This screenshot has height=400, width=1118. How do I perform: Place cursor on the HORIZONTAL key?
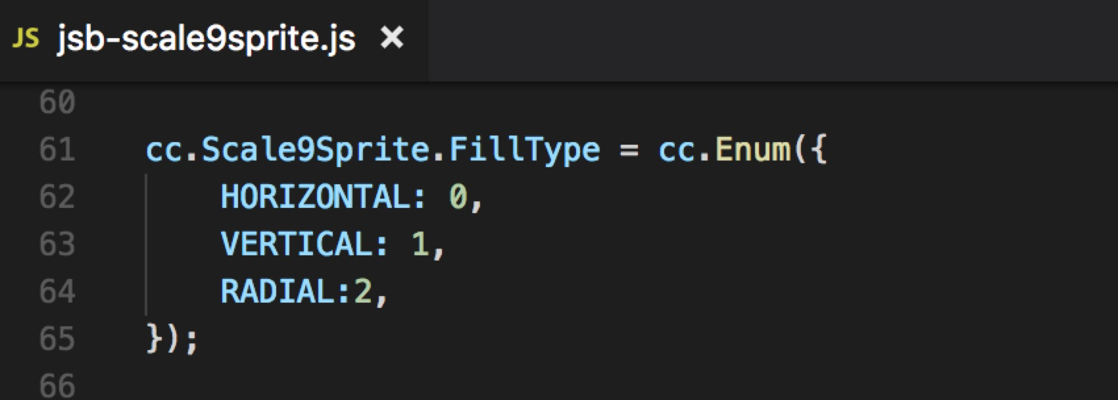point(316,197)
